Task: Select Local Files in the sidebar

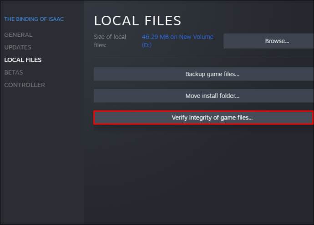Action: click(x=23, y=60)
